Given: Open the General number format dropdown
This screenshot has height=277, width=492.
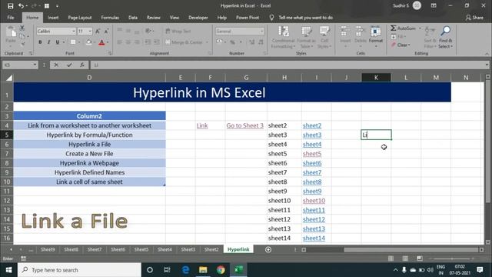Looking at the screenshot, I should coord(261,31).
